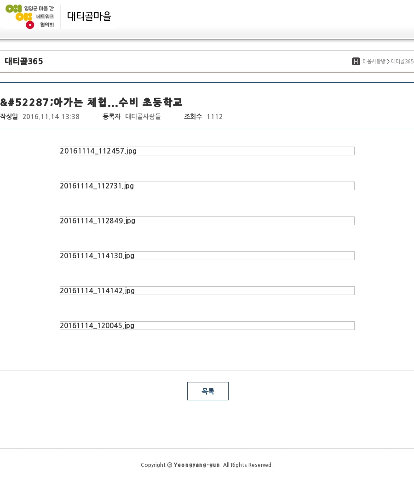414x495 pixels.
Task: Click the author name 대티골사람들
Action: point(143,117)
